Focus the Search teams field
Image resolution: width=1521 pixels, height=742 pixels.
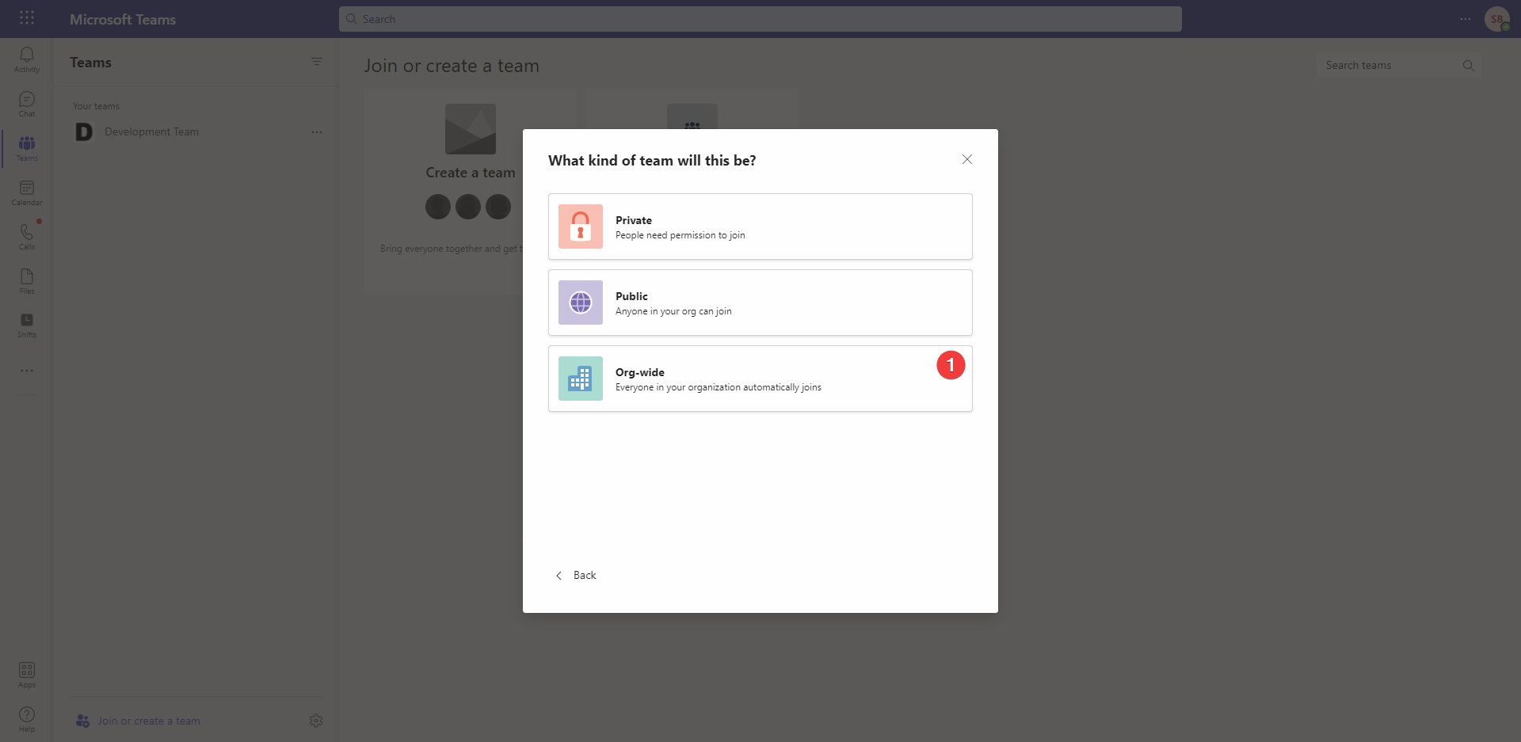(x=1399, y=66)
